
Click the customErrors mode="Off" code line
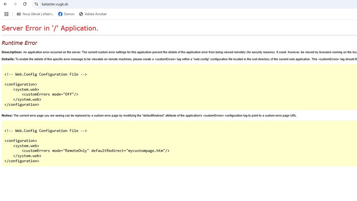[50, 94]
